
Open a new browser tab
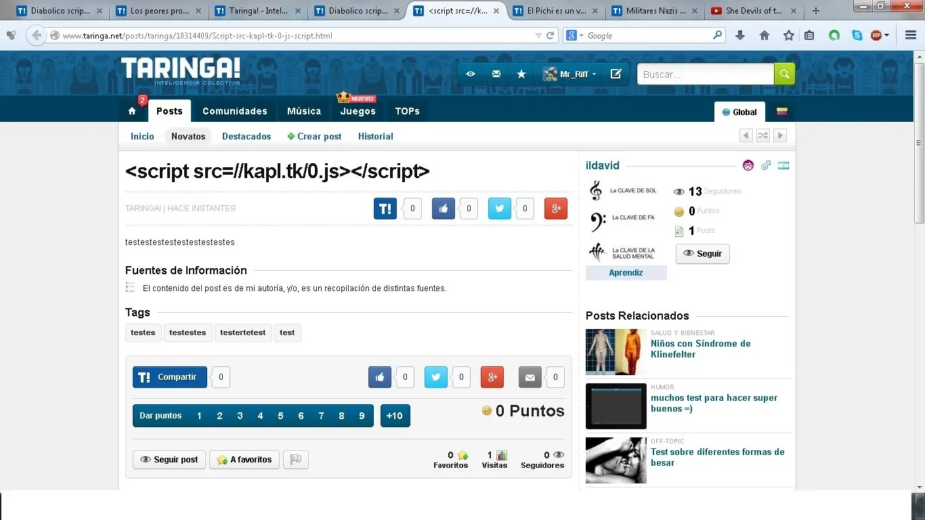[815, 11]
